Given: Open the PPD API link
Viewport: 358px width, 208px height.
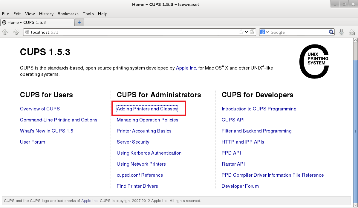Looking at the screenshot, I should (x=231, y=153).
